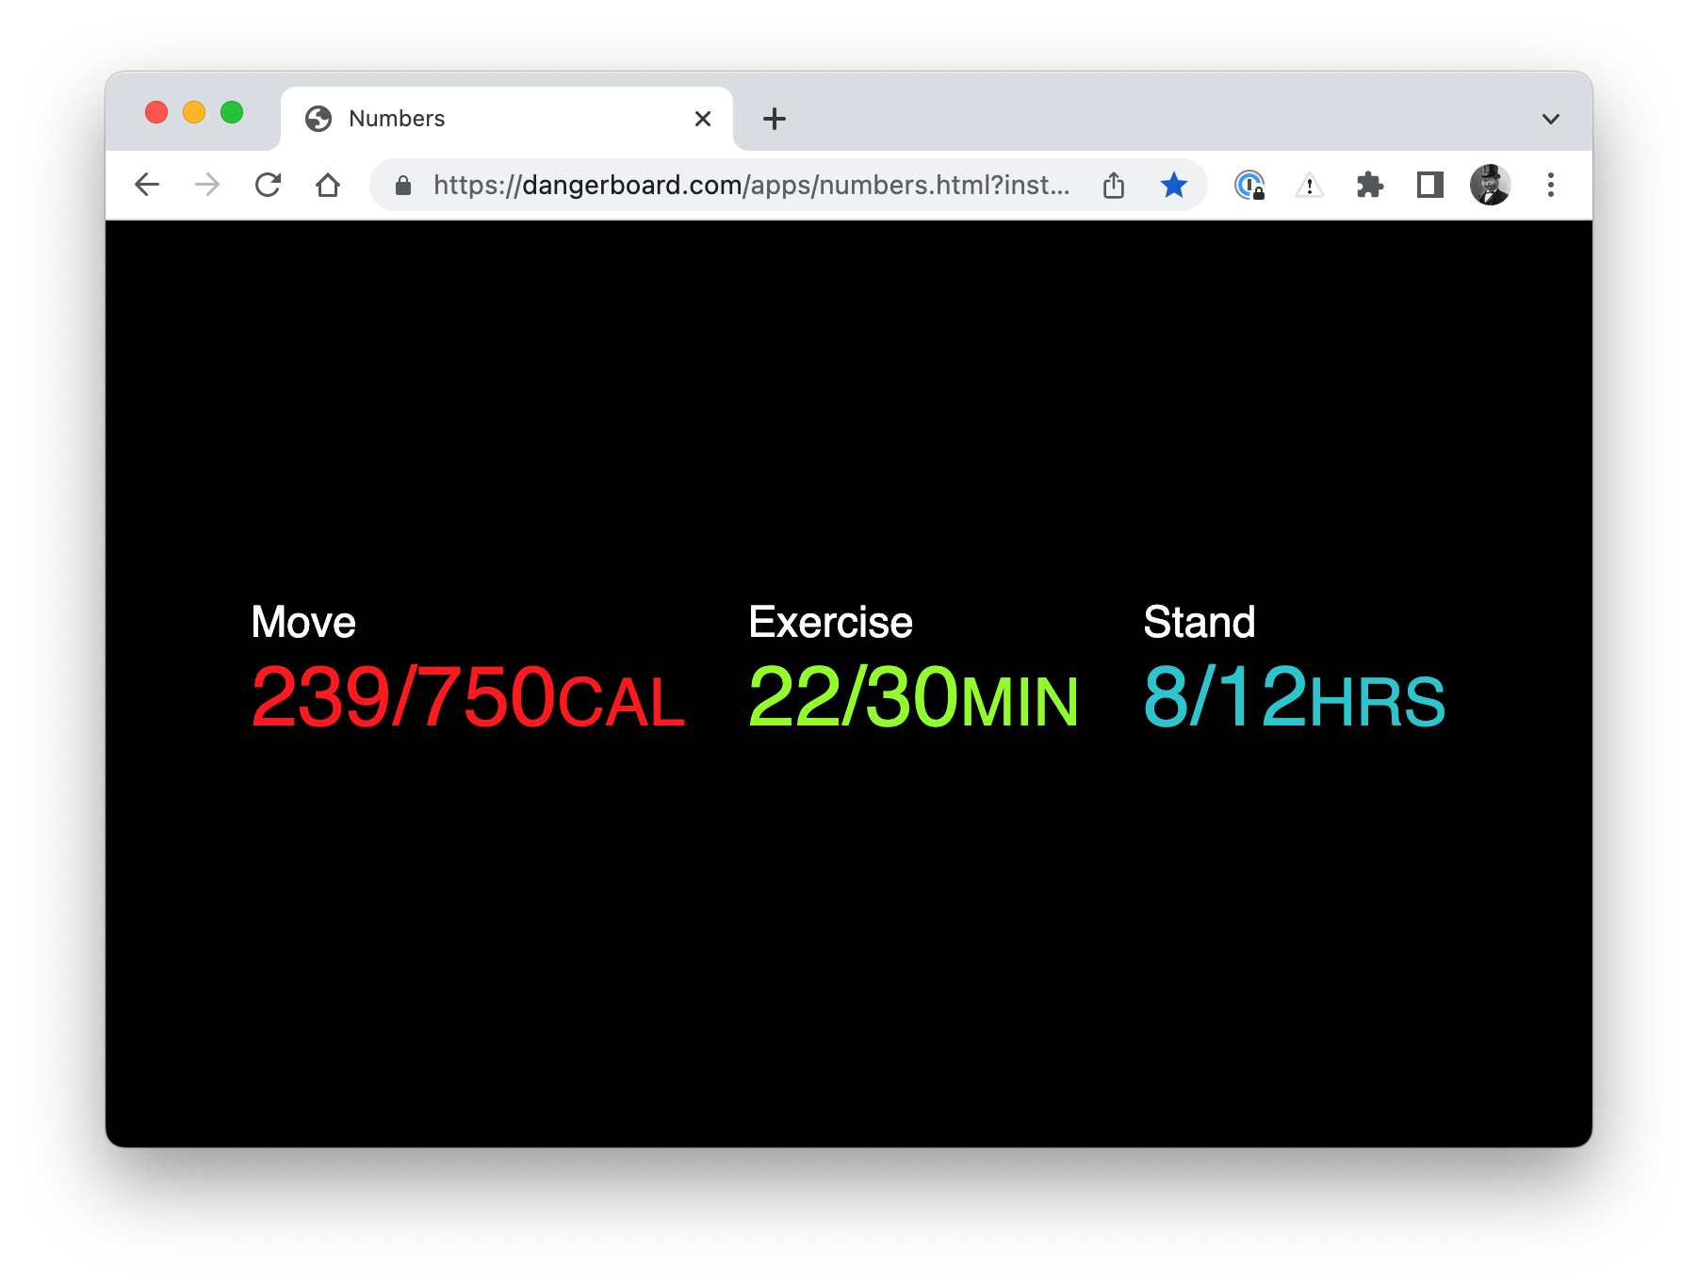Close the window with red button
Viewport: 1698px width, 1287px height.
click(x=156, y=112)
